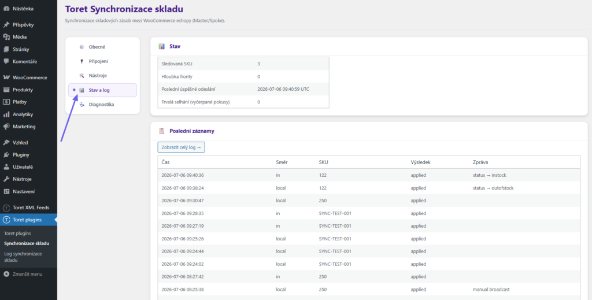Click the Stav a log chart icon
592x300 pixels.
pos(82,90)
